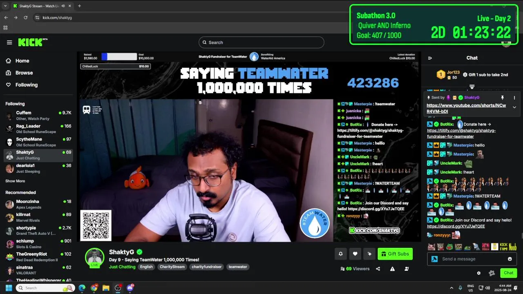Click the notification bell under the stream

coord(341,254)
